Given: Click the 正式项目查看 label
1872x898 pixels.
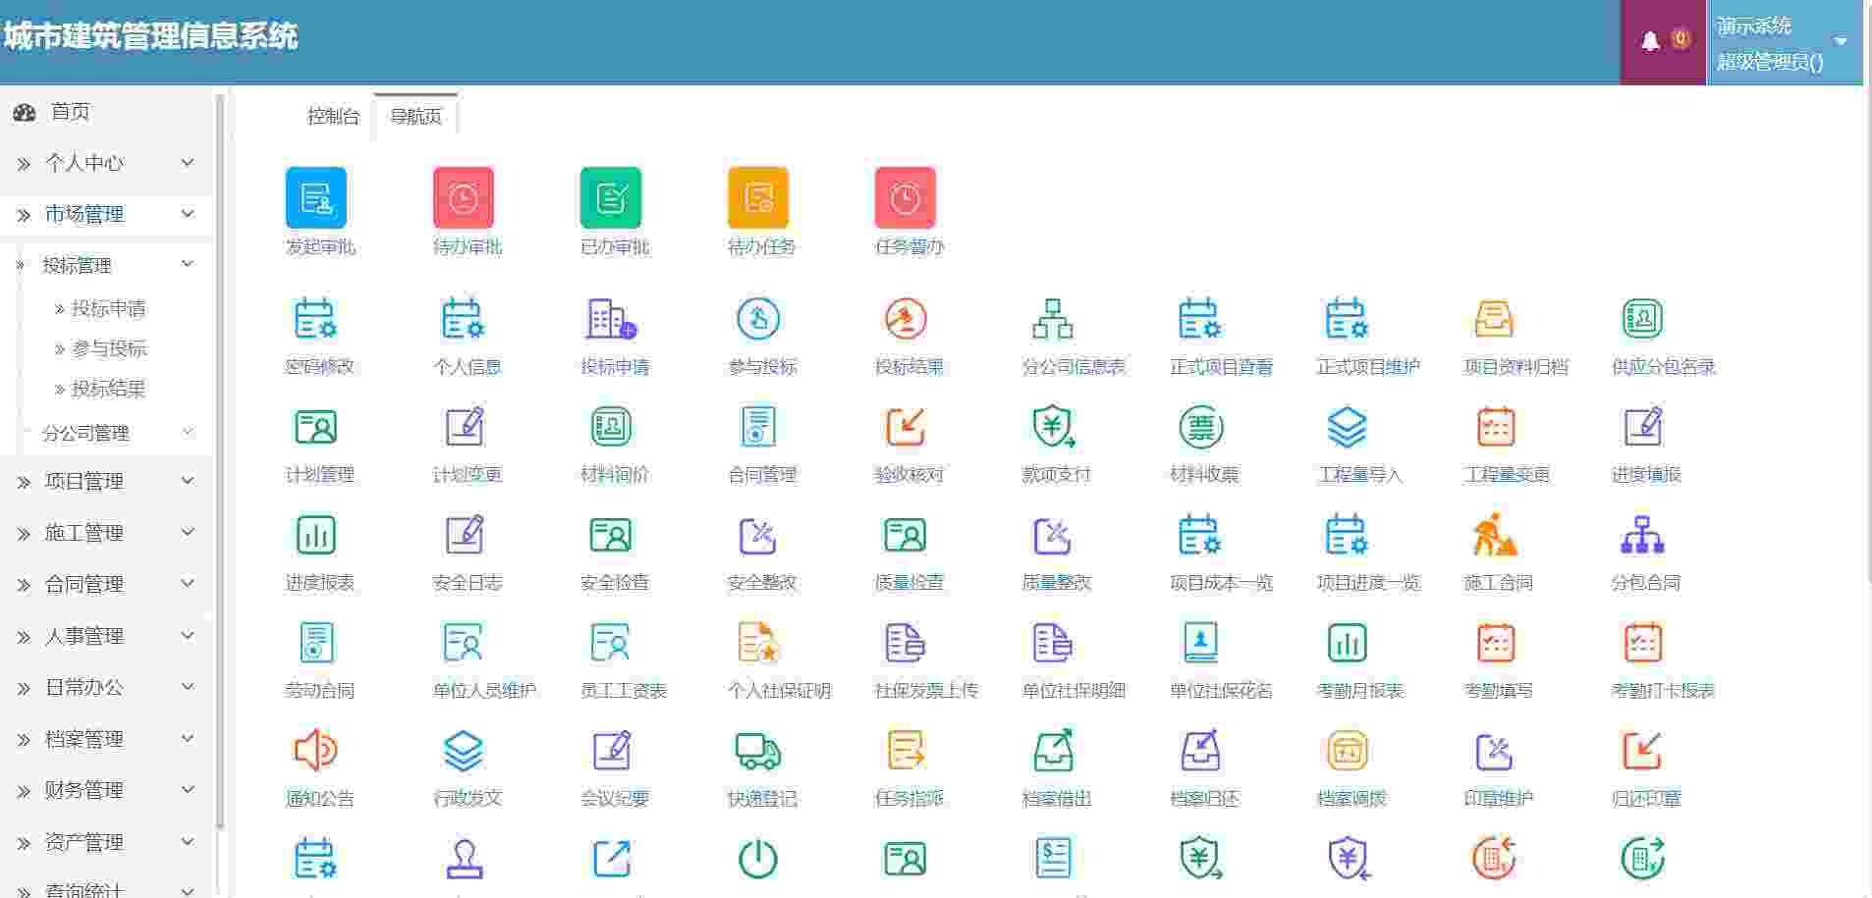Looking at the screenshot, I should click(x=1221, y=367).
